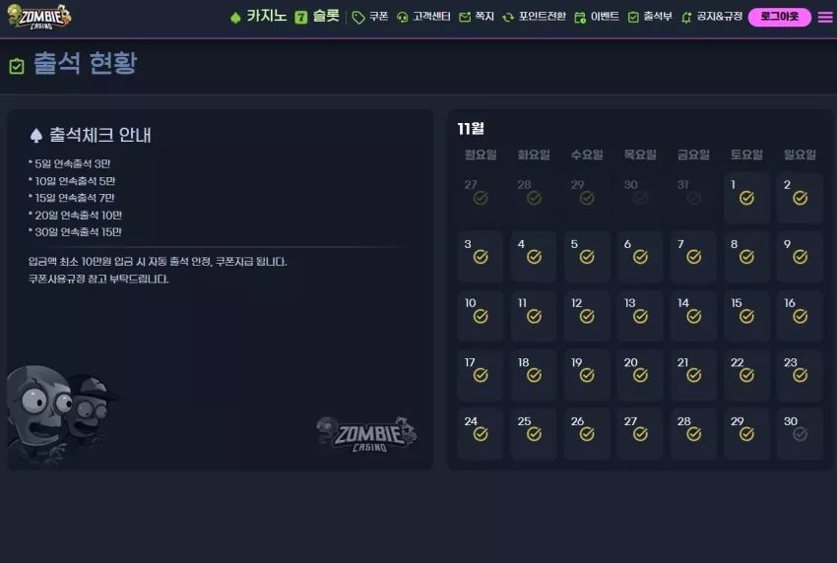
Task: Click the Zombie Casino logo in the header
Action: [39, 17]
